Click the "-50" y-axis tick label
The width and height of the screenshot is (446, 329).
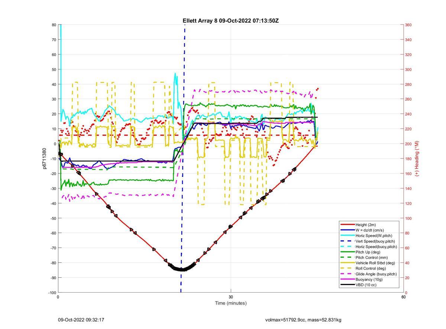53,218
